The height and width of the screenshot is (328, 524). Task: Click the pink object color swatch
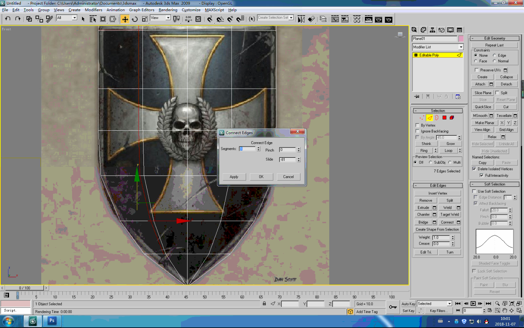[x=461, y=39]
